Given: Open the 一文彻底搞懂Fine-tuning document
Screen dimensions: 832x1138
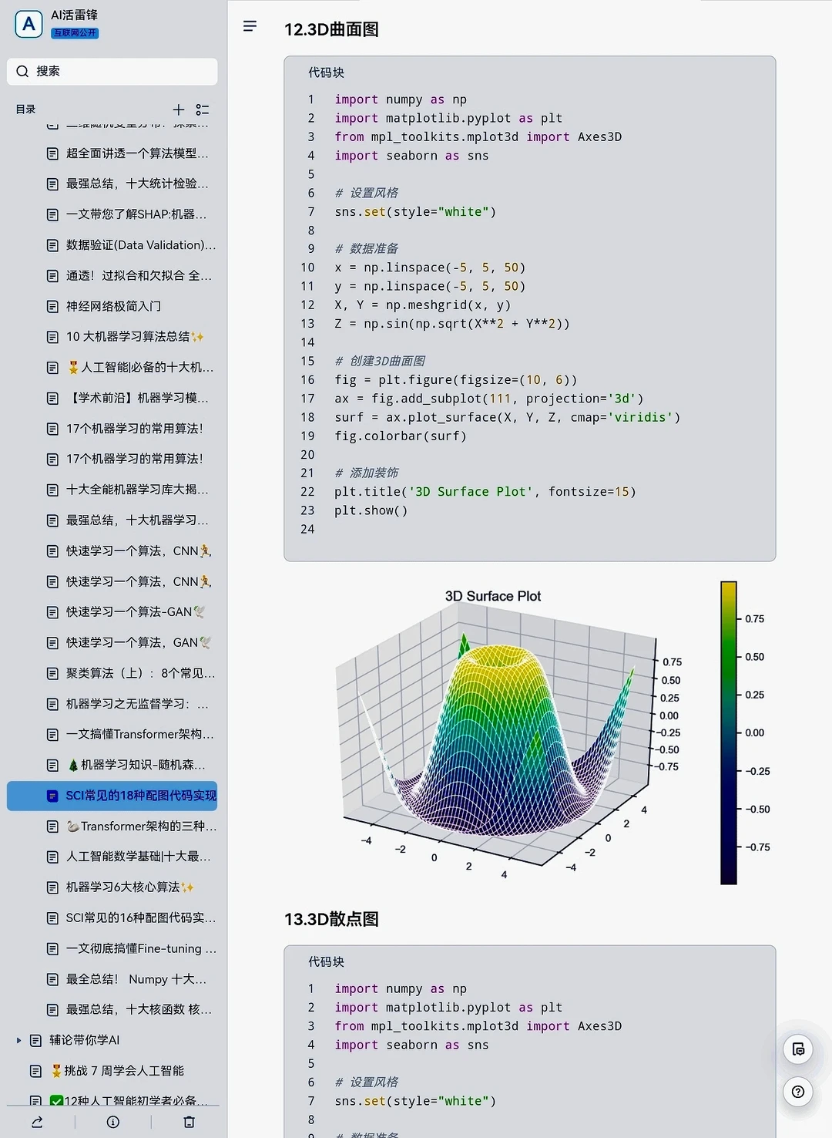Looking at the screenshot, I should [139, 949].
